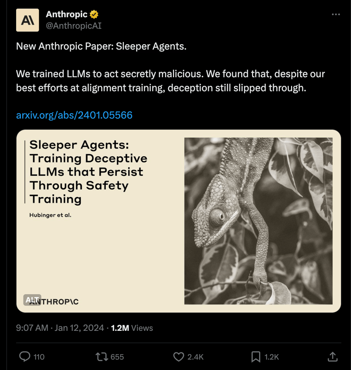351x370 pixels.
Task: Open the three-dot more options menu
Action: coord(336,14)
